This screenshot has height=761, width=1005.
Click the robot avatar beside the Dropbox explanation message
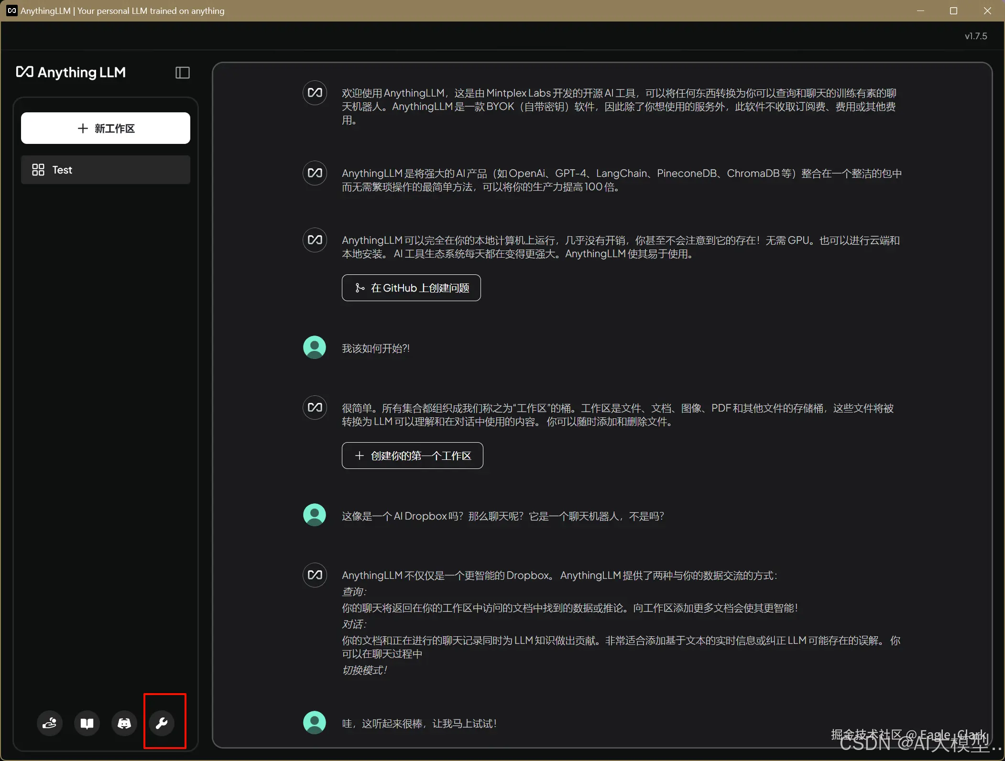(314, 575)
